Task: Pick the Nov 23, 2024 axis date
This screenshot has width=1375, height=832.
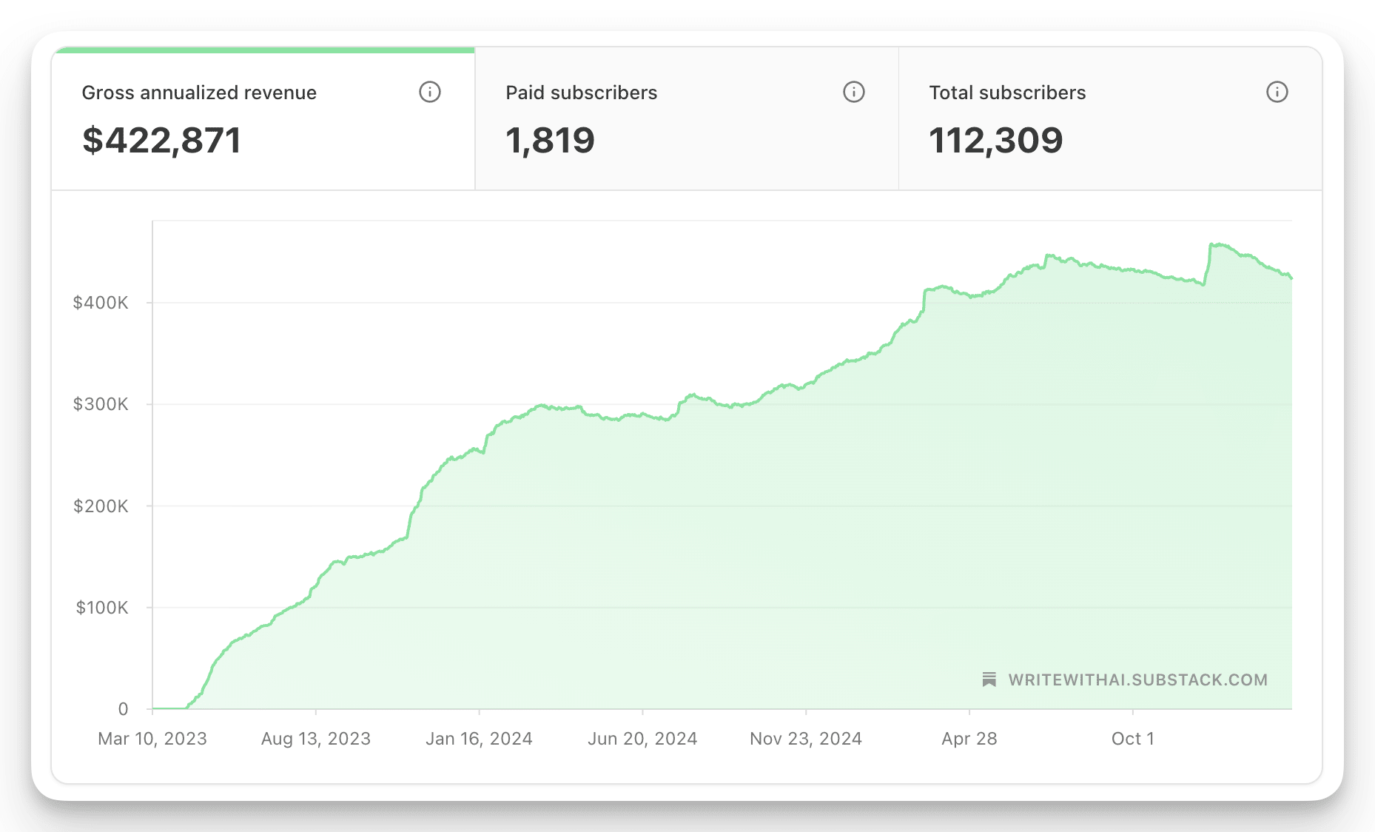Action: (x=806, y=739)
